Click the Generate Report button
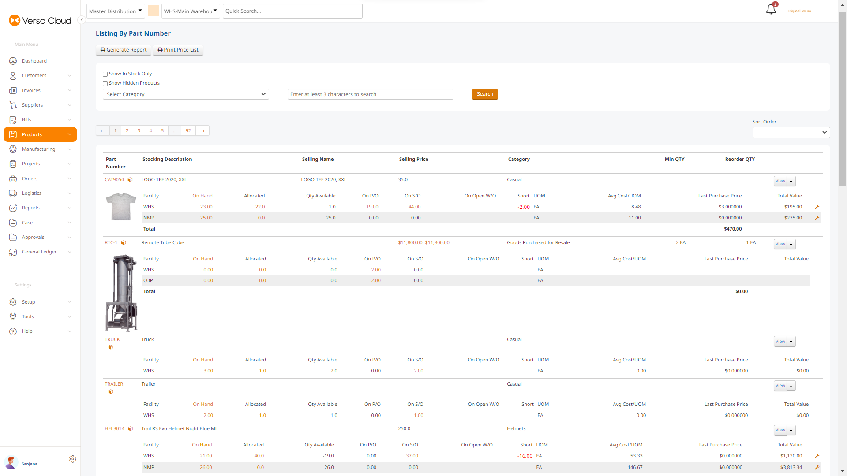Viewport: 847px width, 476px height. coord(123,50)
